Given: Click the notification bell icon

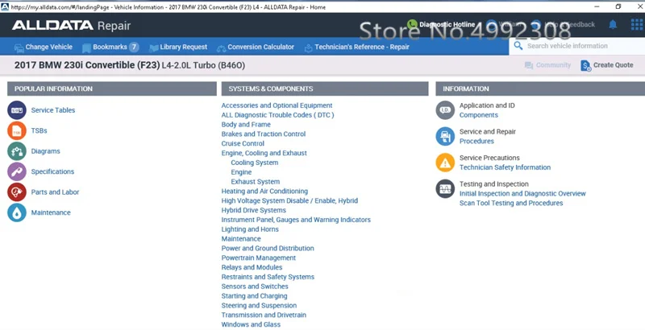Looking at the screenshot, I should (x=613, y=25).
